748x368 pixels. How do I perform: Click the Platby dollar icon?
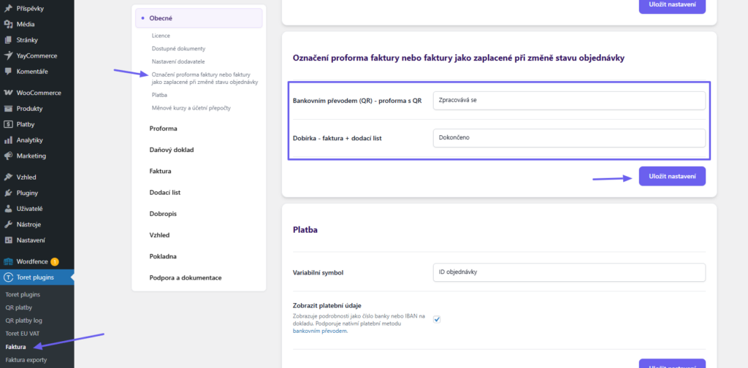coord(7,124)
